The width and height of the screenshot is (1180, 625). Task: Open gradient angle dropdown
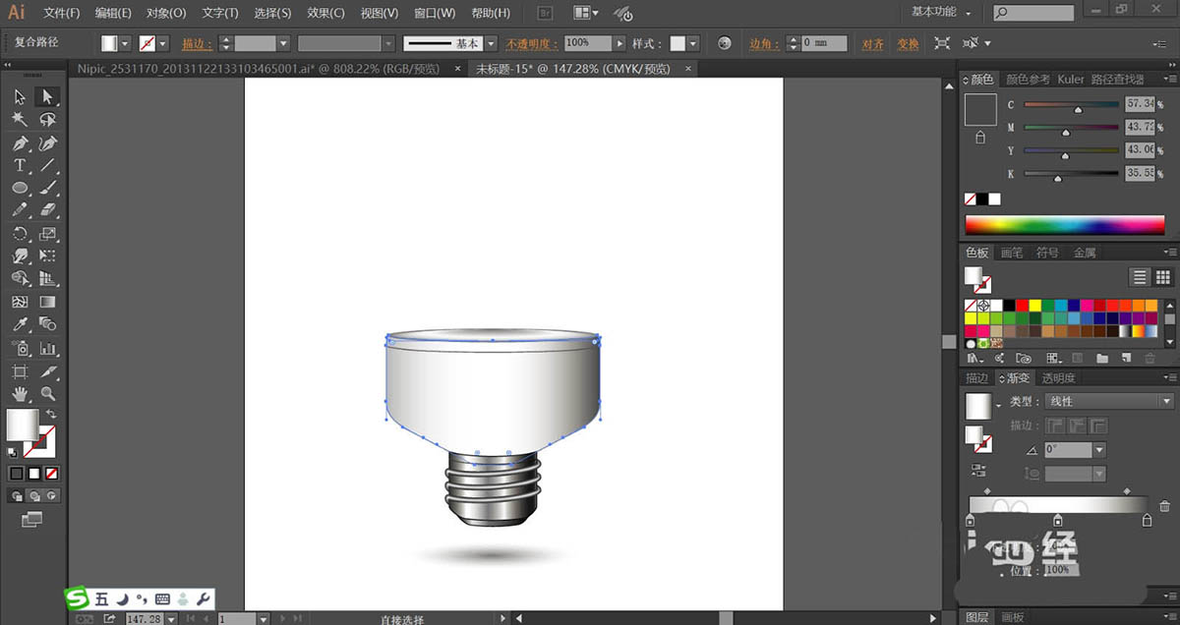click(x=1099, y=449)
